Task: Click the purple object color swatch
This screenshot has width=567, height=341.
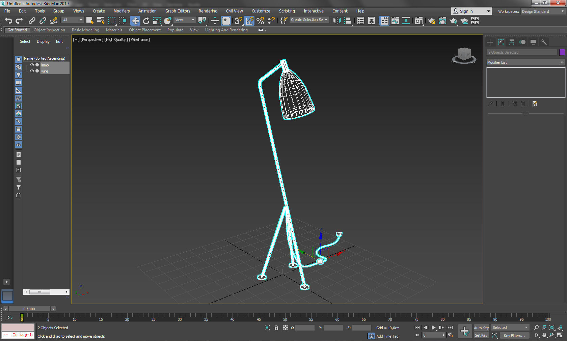Action: (x=562, y=52)
